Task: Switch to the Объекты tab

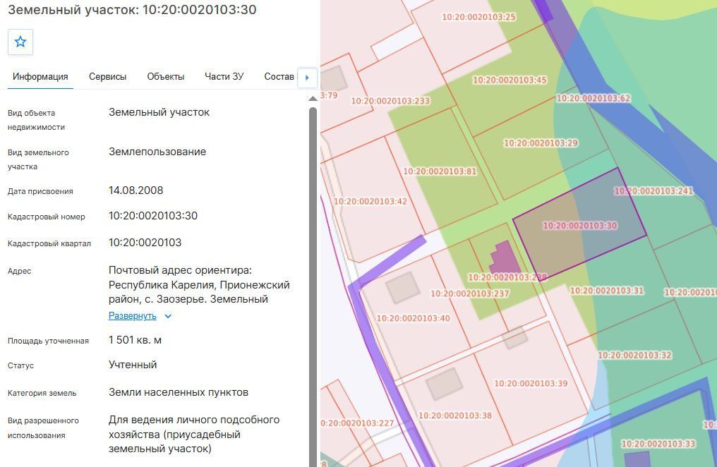Action: pyautogui.click(x=166, y=77)
